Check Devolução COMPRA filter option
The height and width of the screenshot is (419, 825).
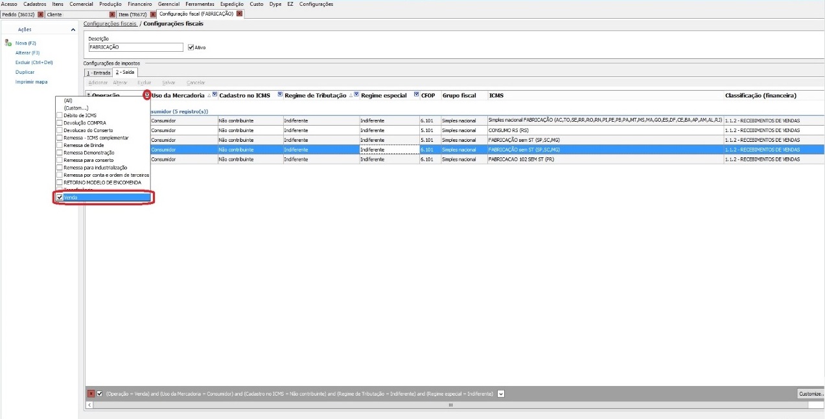60,123
